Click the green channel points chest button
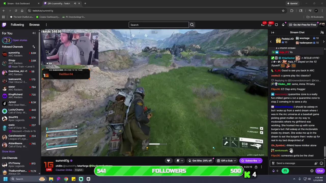 [x=285, y=171]
